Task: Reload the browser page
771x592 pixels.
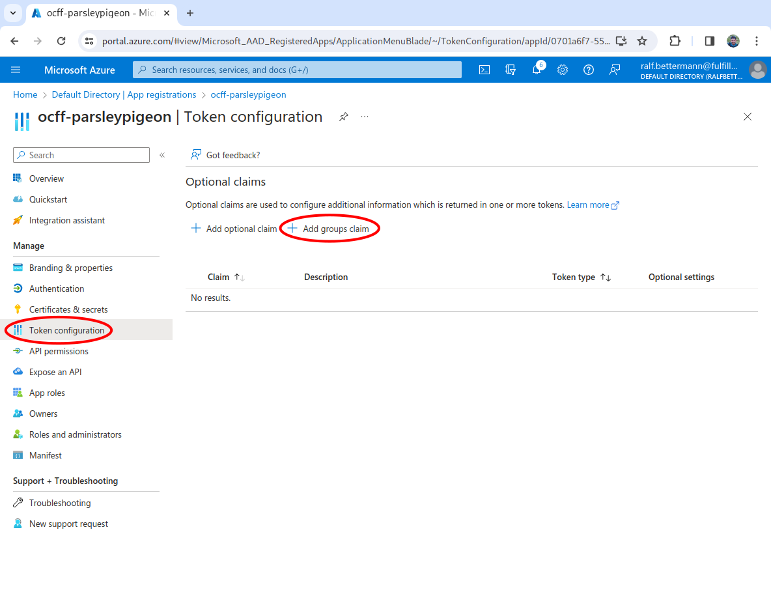Action: 61,41
